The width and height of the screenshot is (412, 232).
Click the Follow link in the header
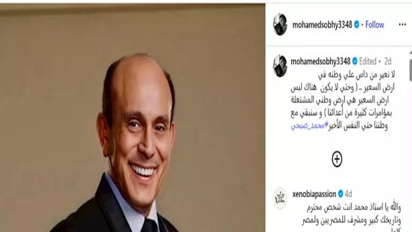click(374, 25)
